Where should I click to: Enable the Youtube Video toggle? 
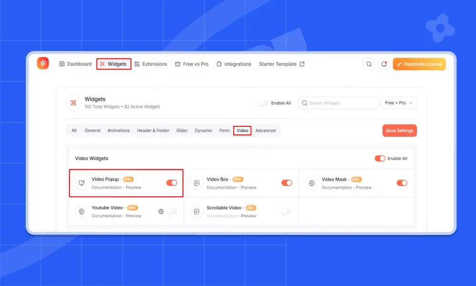click(172, 211)
